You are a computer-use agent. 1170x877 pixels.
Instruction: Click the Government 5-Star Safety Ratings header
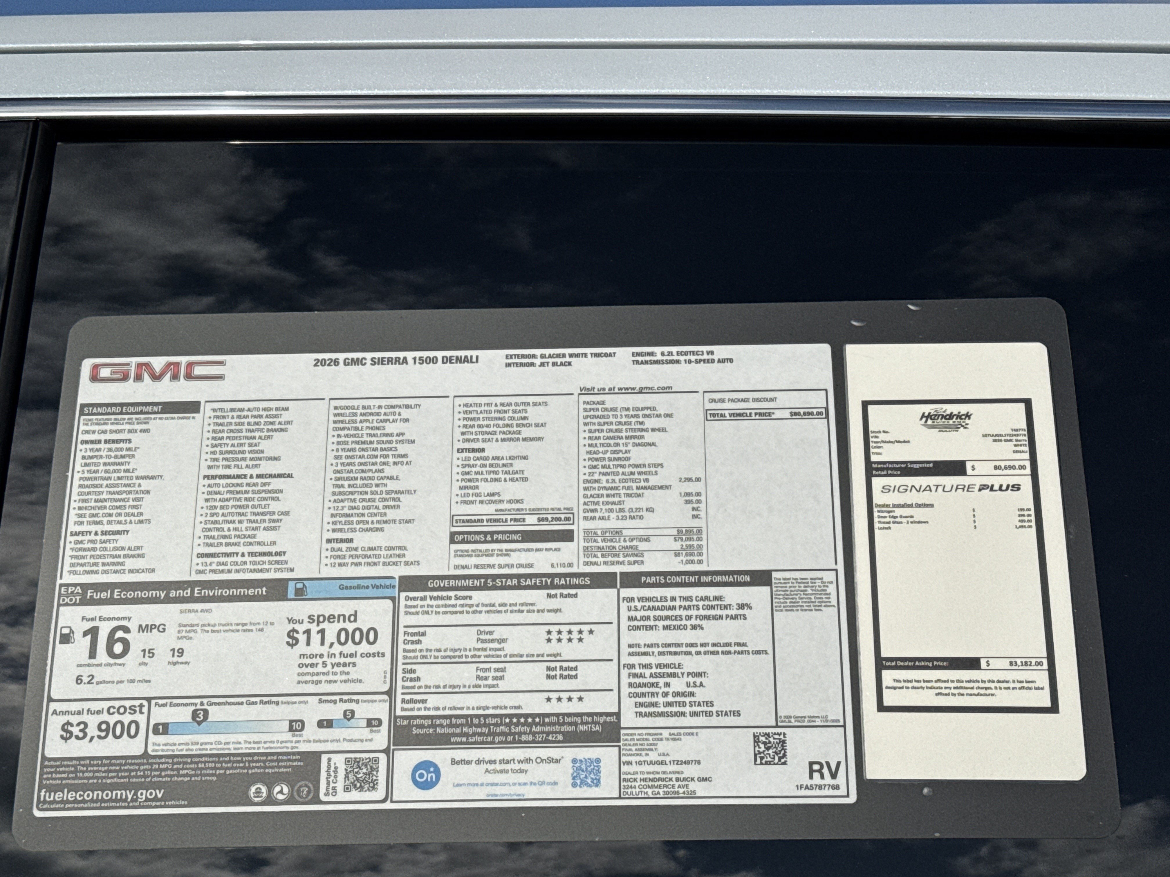[508, 581]
